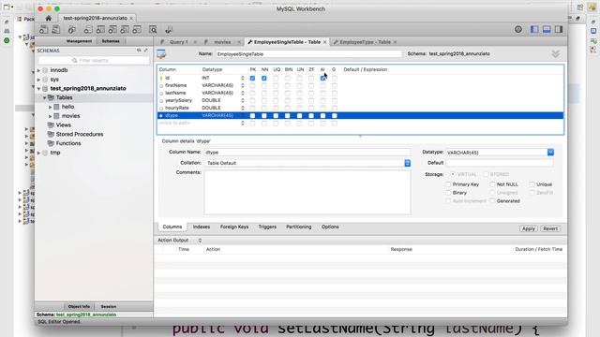Switch to the Query 1 tab

click(x=179, y=42)
